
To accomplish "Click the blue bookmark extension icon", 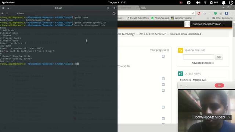I will 226,13.
